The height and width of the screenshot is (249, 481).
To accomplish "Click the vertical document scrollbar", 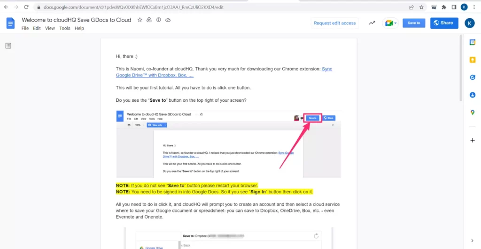I will click(x=461, y=68).
